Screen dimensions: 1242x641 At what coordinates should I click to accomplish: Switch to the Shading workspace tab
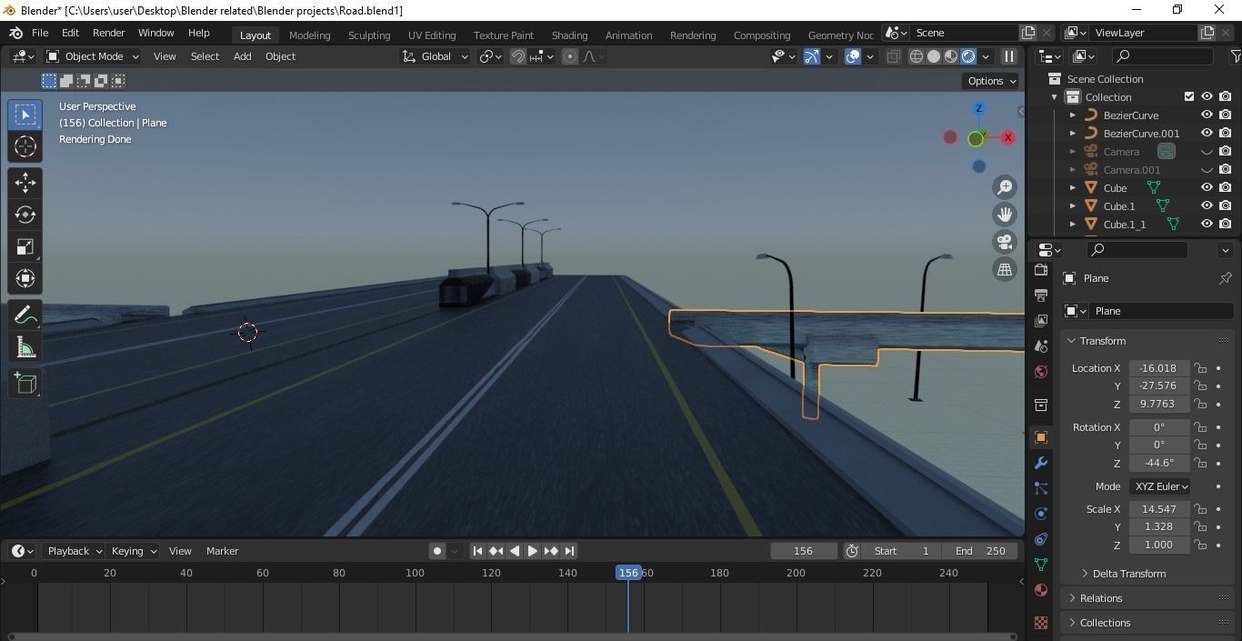pos(569,35)
